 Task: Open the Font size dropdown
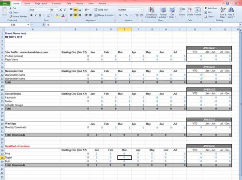pos(57,10)
